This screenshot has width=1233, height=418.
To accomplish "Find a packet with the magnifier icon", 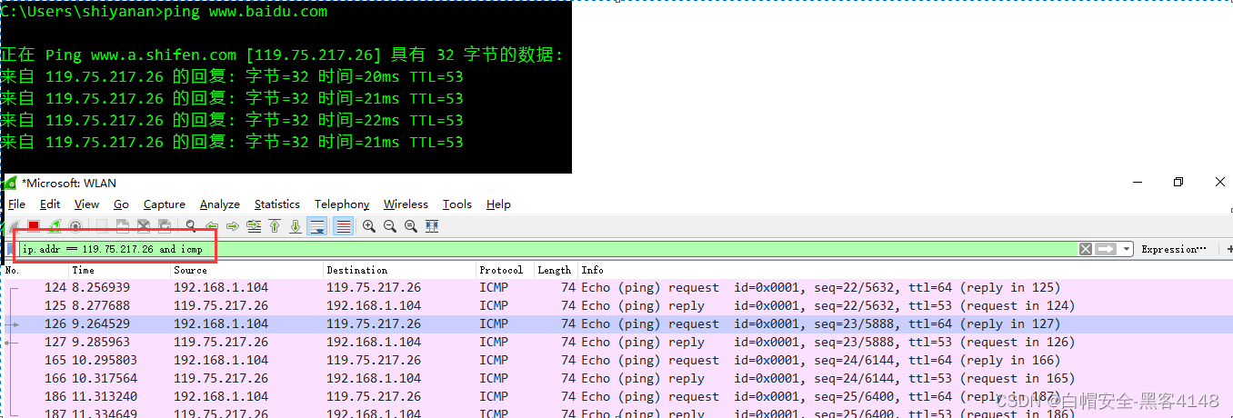I will pos(191,226).
